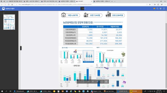
Task: Click the two-page view icon in top bar
Action: tap(161, 9)
